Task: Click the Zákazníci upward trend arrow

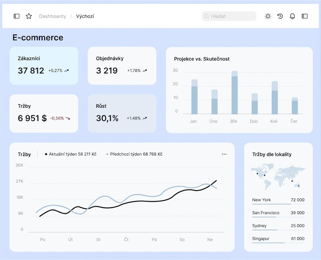Action: coord(66,71)
